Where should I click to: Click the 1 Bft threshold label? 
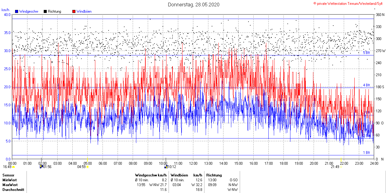pos(366,153)
